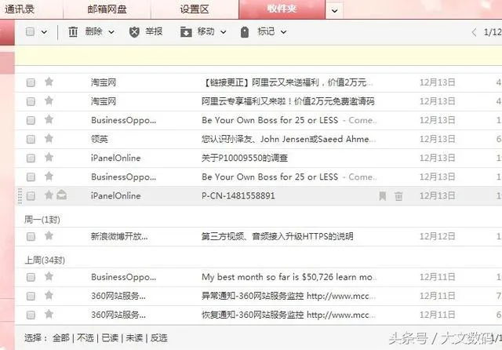Expand the 移动 dropdown arrow
The image size is (502, 350).
point(223,32)
